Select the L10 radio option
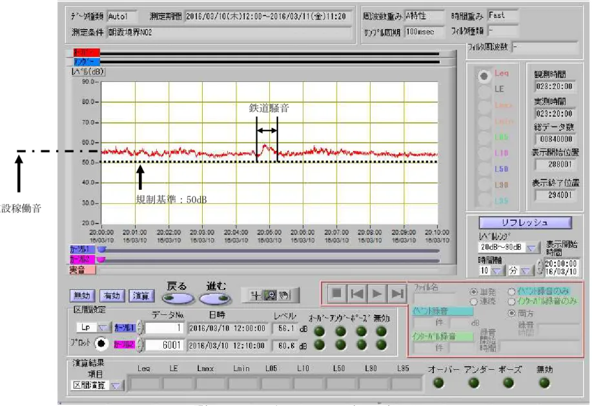Image resolution: width=592 pixels, height=406 pixels. 484,153
